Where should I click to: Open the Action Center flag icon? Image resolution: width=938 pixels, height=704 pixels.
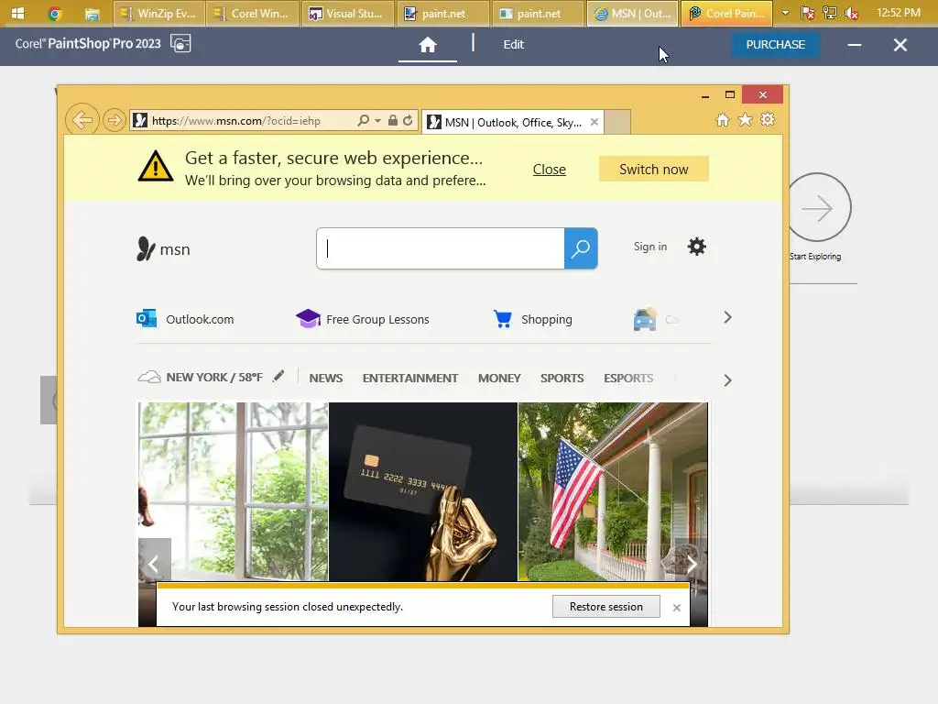pyautogui.click(x=808, y=13)
